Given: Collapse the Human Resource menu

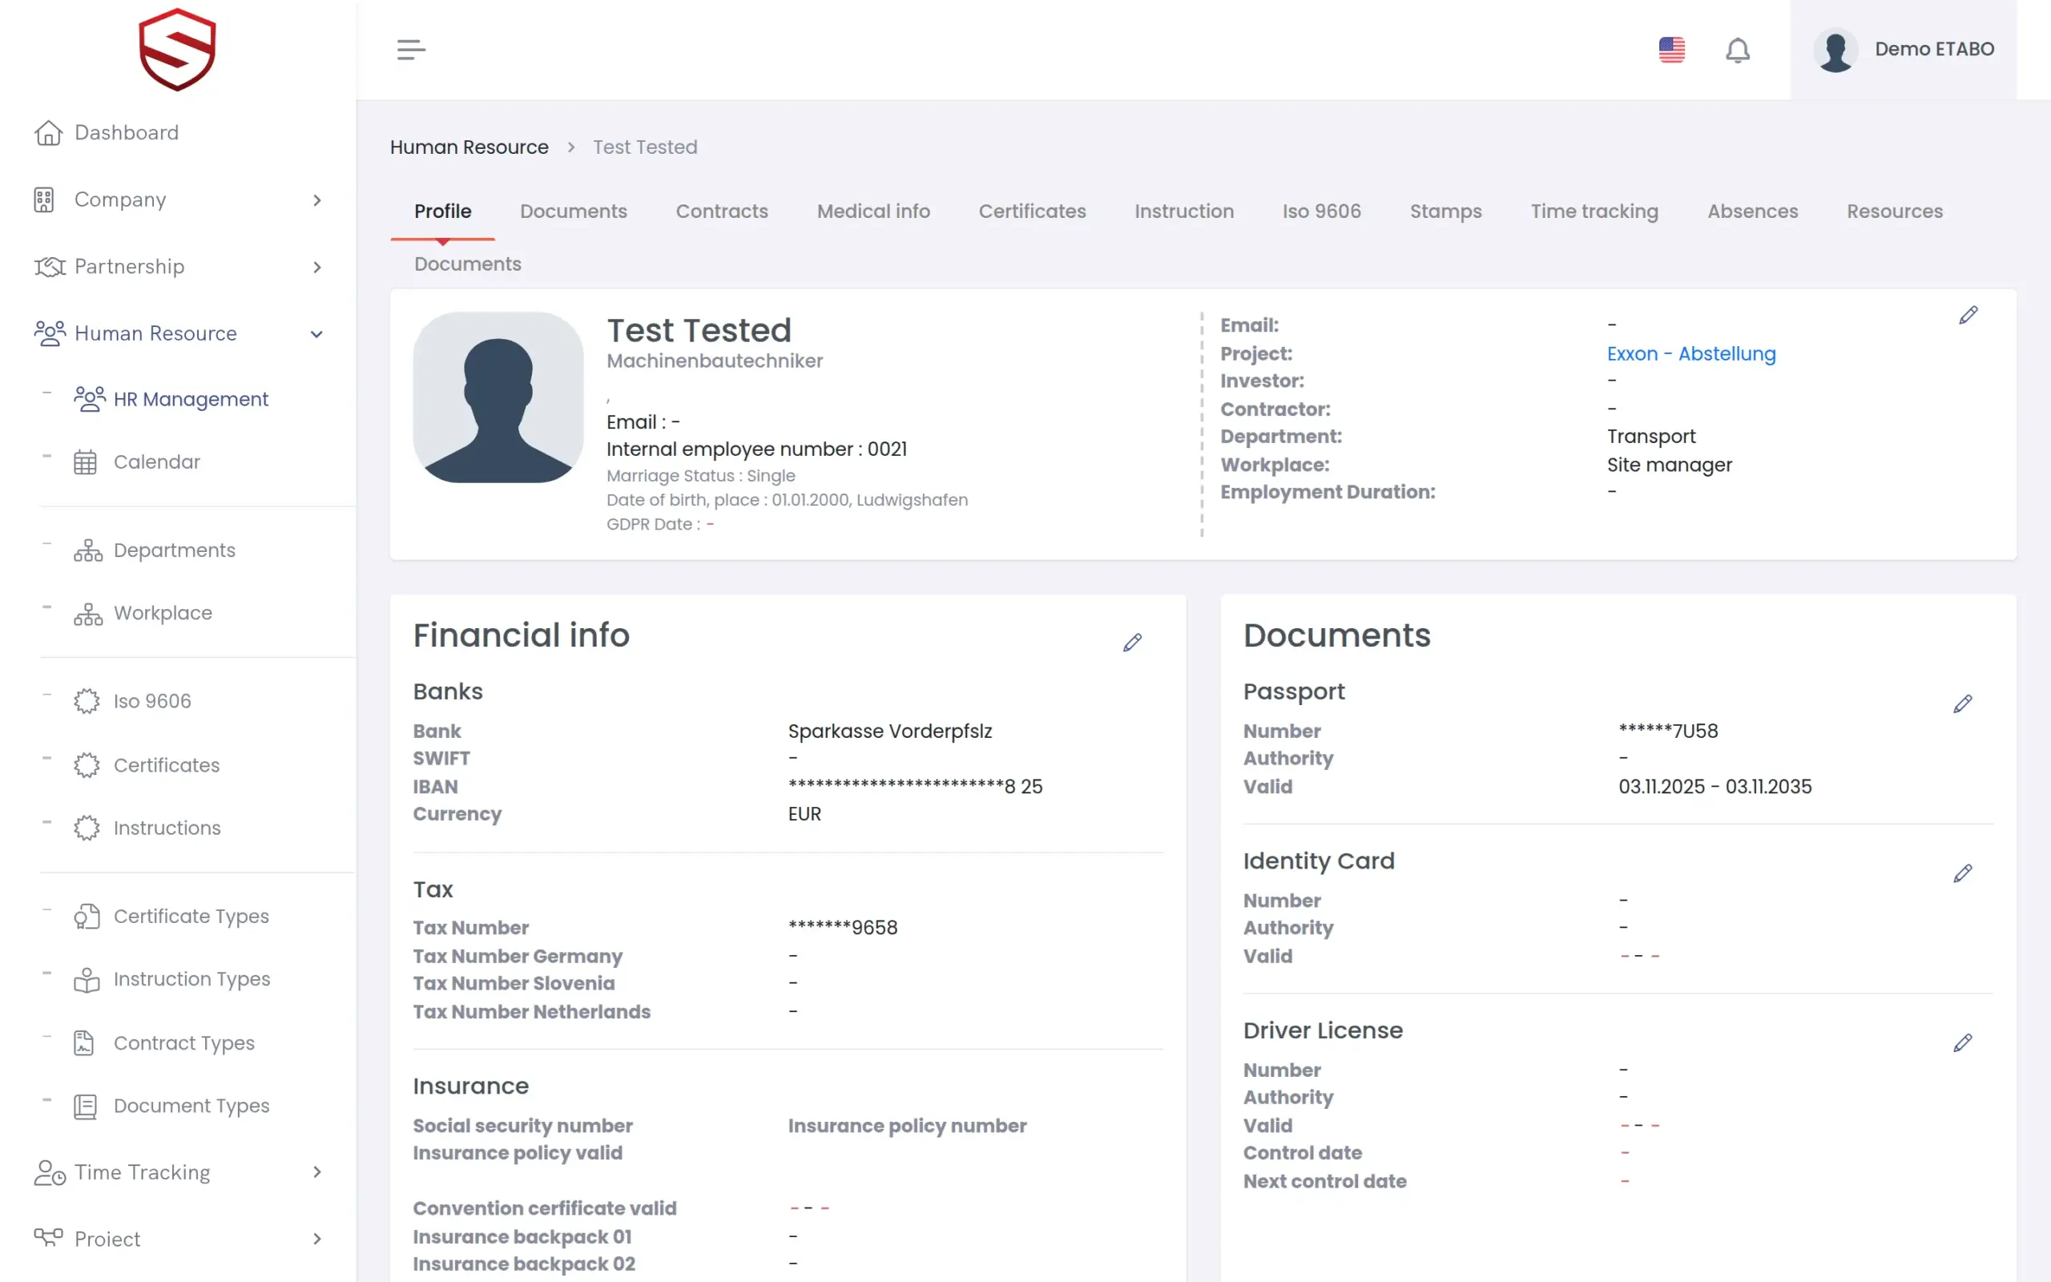Looking at the screenshot, I should 177,334.
